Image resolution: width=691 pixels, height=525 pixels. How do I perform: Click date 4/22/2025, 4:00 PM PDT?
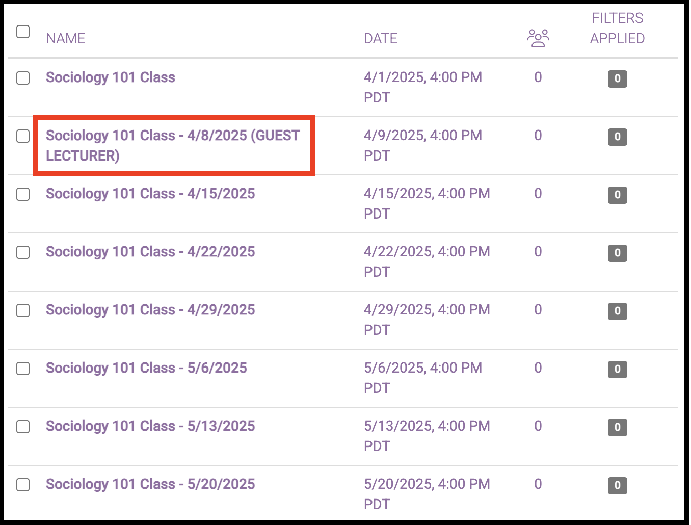tap(427, 261)
